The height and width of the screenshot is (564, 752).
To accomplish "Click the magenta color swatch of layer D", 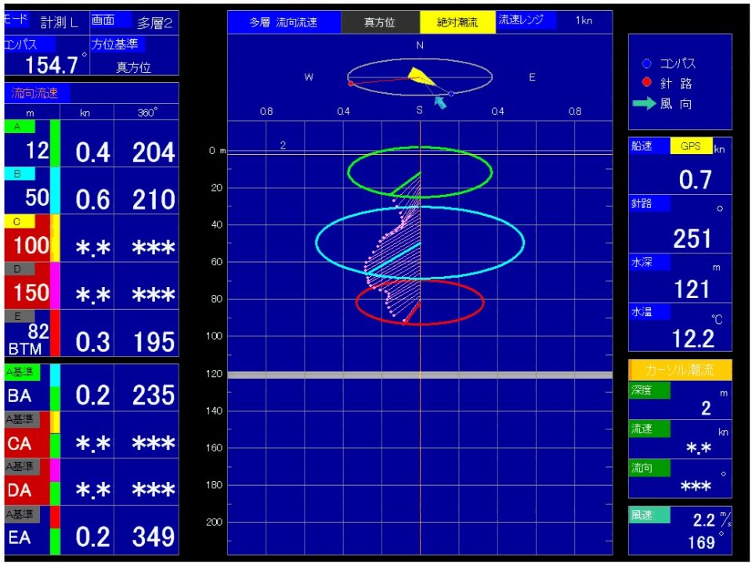I will (55, 285).
